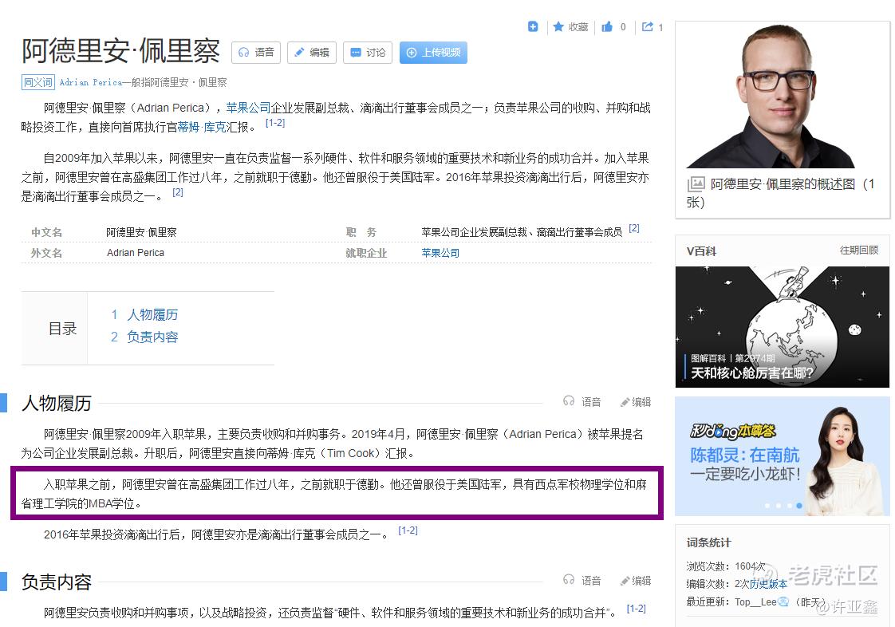Click the 外文名 value Adrian Perica

tap(136, 253)
